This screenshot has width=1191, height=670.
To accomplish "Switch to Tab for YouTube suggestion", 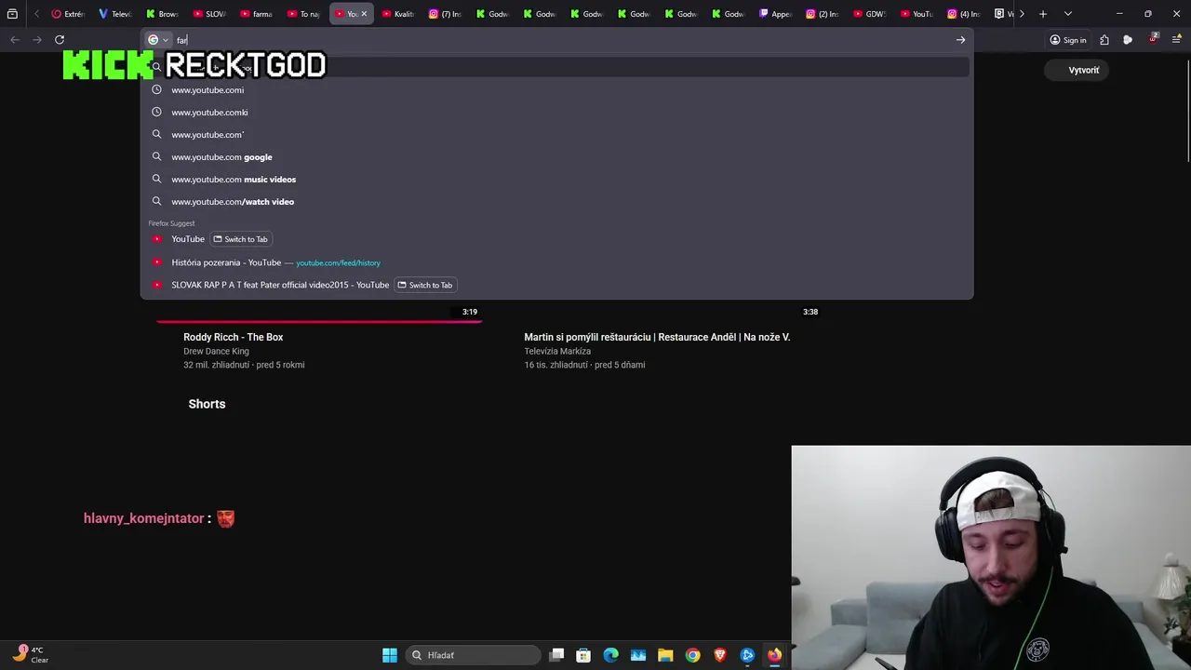I will (241, 239).
